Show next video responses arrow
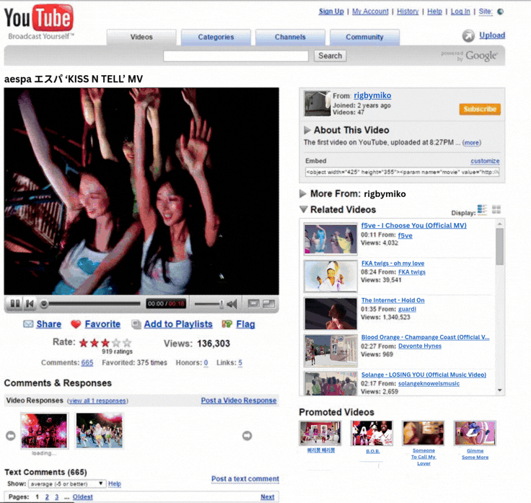The height and width of the screenshot is (503, 531). (247, 436)
